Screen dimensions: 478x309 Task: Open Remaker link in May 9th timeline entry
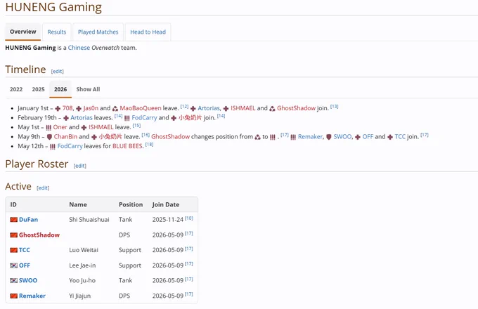(310, 137)
